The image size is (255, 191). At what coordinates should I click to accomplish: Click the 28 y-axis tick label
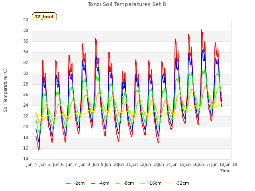25,84
